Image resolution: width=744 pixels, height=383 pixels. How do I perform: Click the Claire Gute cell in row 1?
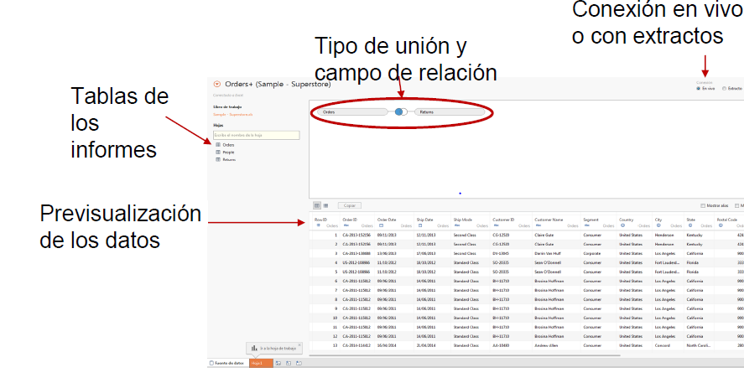pos(544,235)
